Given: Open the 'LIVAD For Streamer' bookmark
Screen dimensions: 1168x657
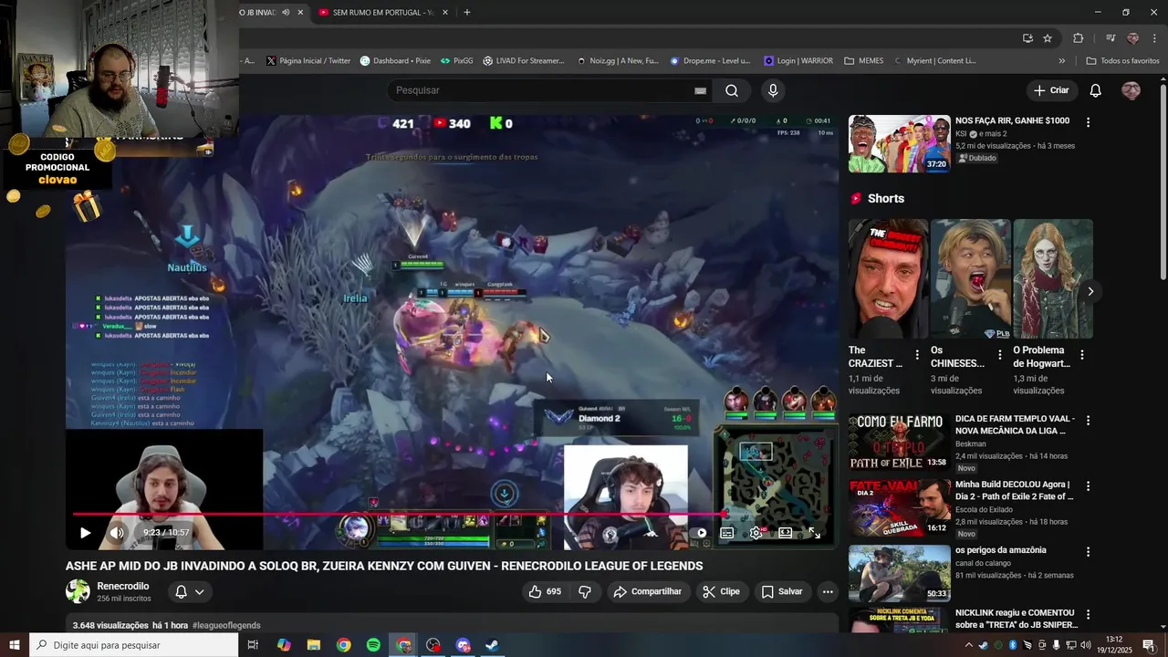Looking at the screenshot, I should 524,61.
